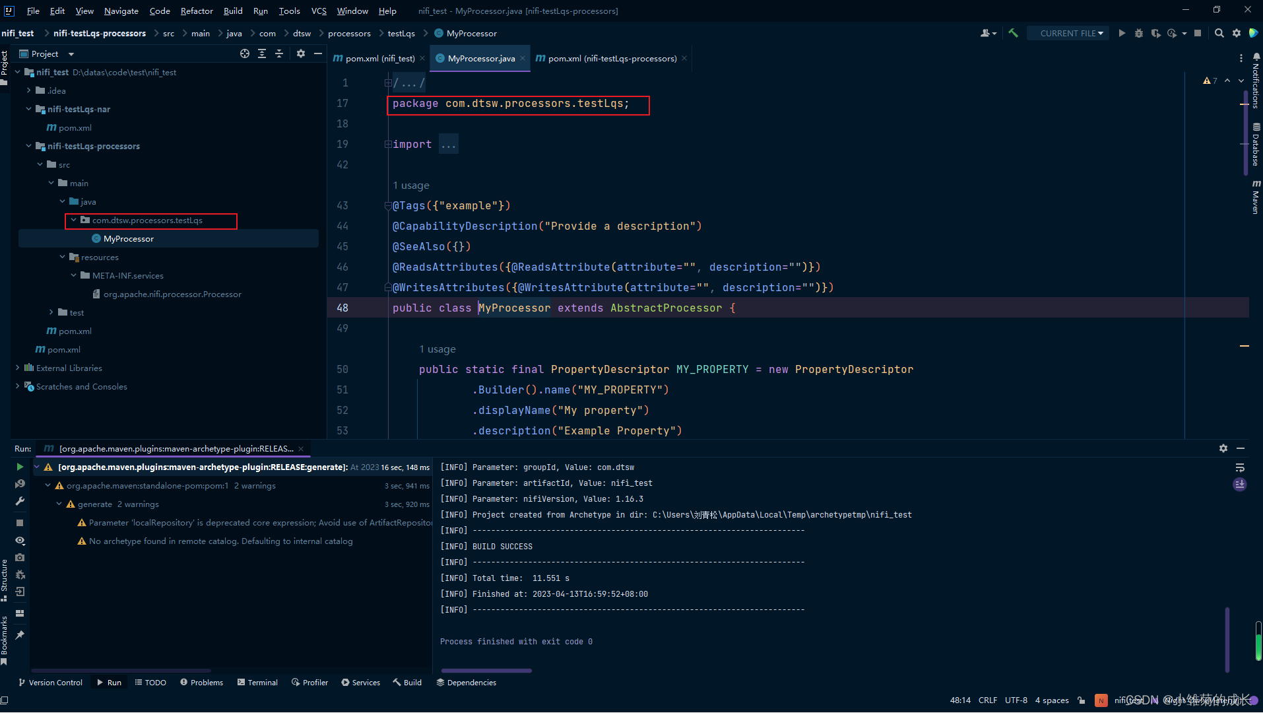Click the Build project hammer icon

pos(1013,33)
